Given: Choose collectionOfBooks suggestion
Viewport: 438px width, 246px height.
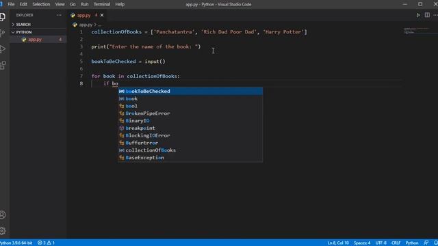Looking at the screenshot, I should coord(190,150).
